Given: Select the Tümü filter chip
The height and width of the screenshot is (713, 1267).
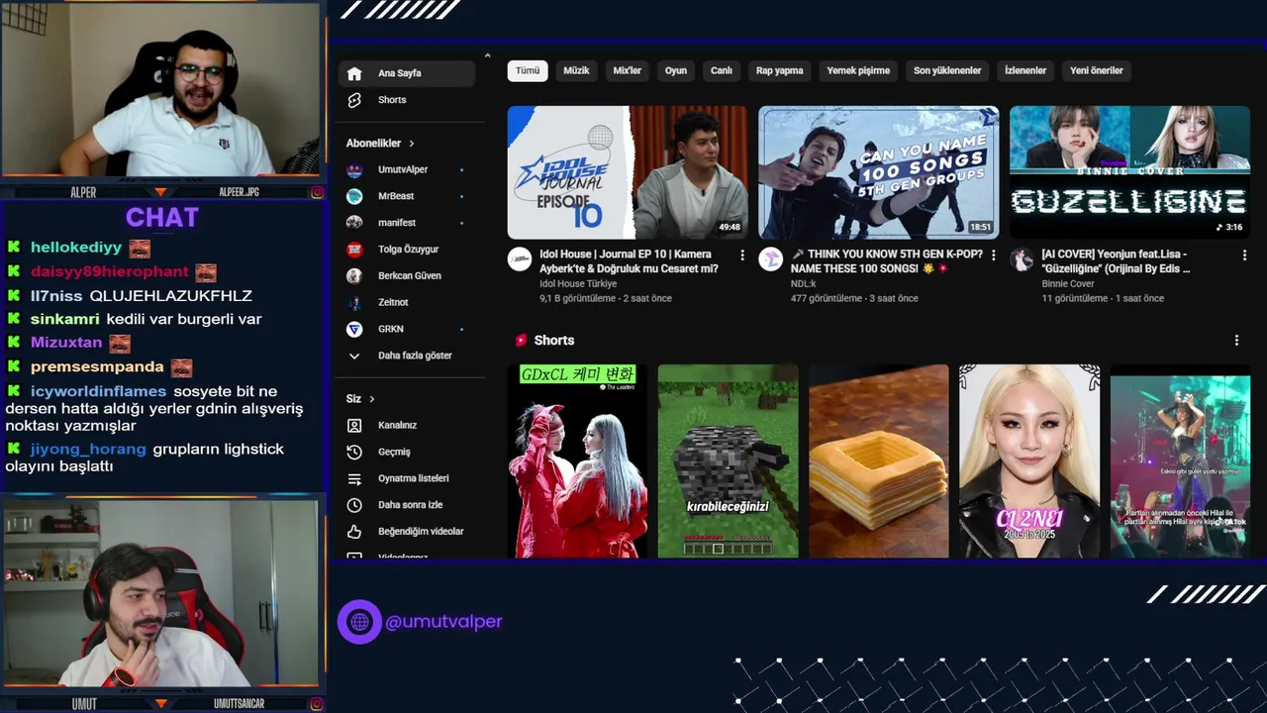Looking at the screenshot, I should coord(528,71).
